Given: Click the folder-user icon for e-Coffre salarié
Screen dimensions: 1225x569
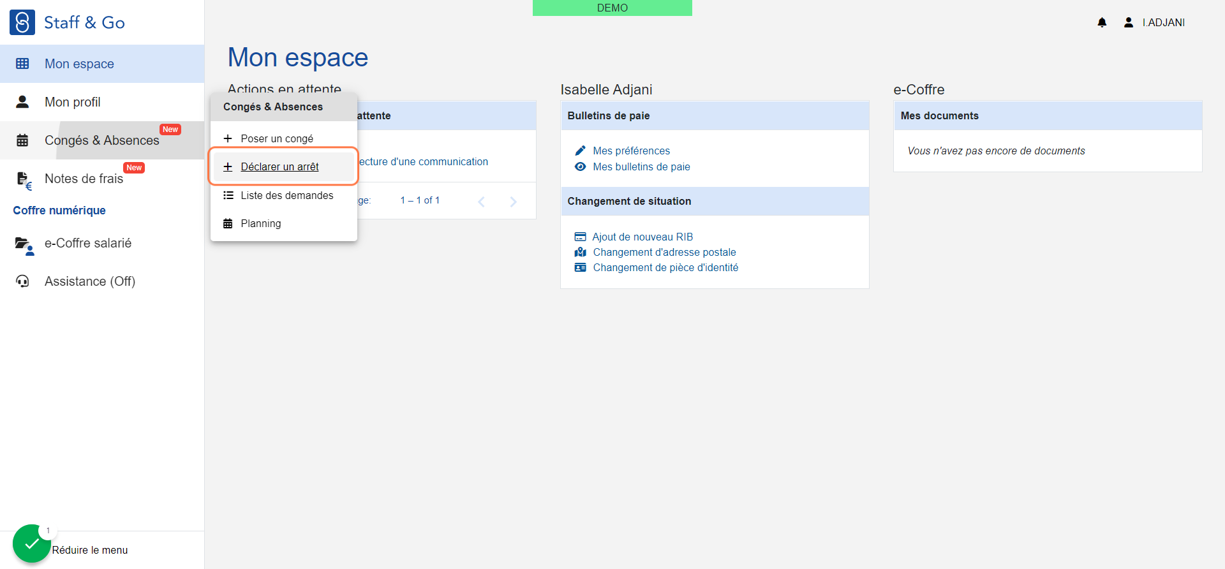Looking at the screenshot, I should tap(24, 246).
